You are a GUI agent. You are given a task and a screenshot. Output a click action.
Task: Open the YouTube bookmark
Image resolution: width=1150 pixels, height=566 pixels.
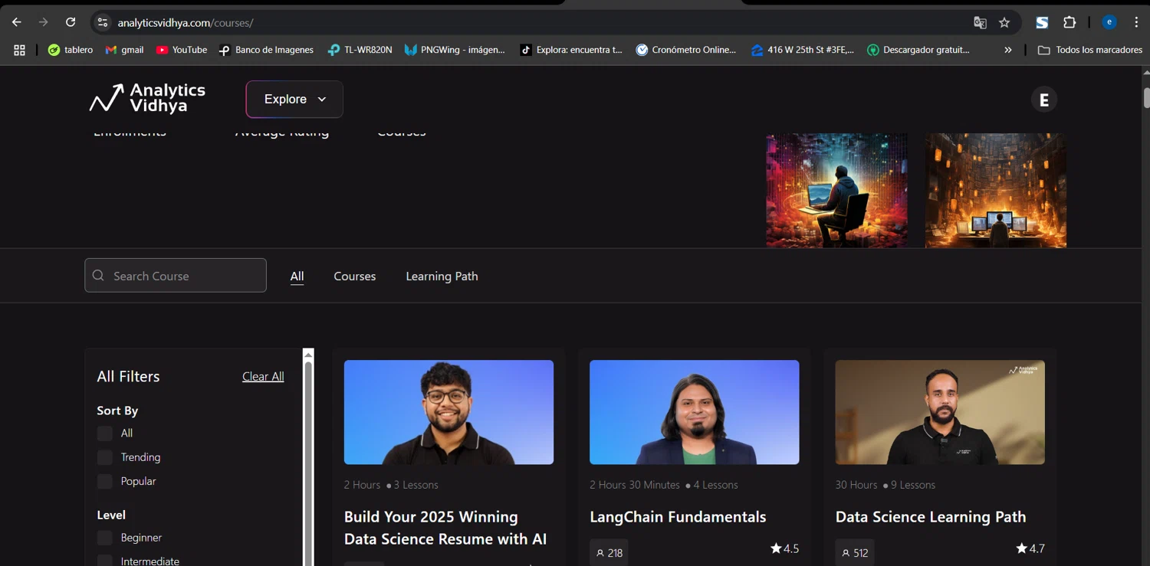pos(182,50)
